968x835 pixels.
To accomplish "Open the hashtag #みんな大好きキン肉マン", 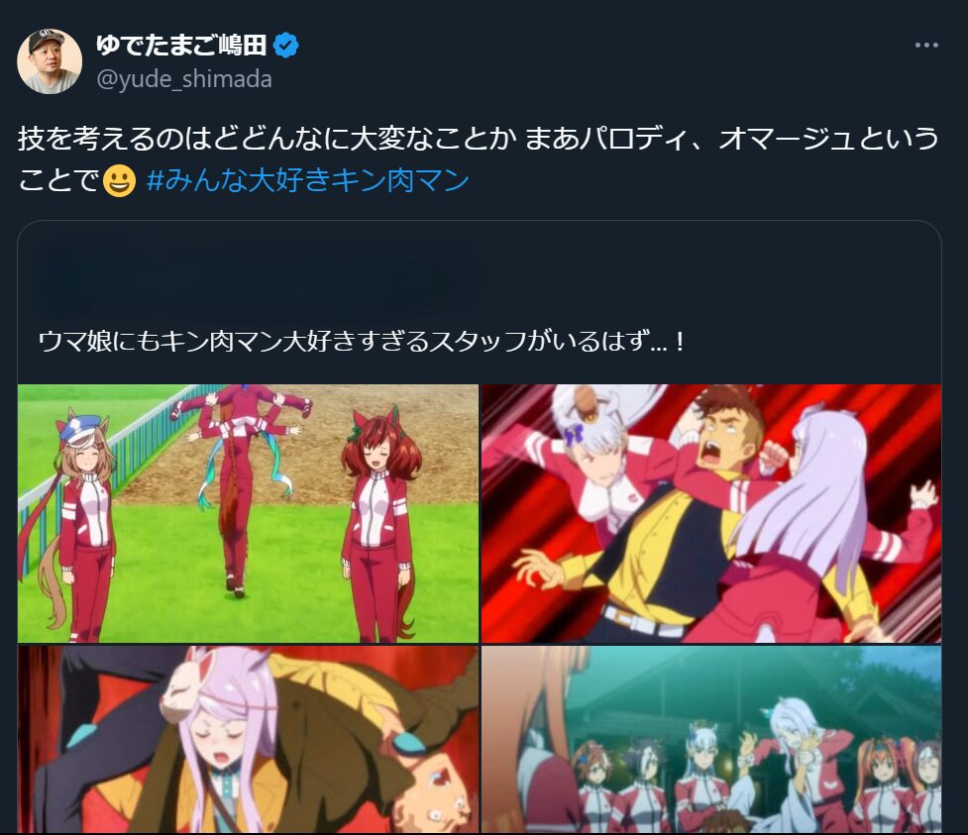I will point(308,181).
